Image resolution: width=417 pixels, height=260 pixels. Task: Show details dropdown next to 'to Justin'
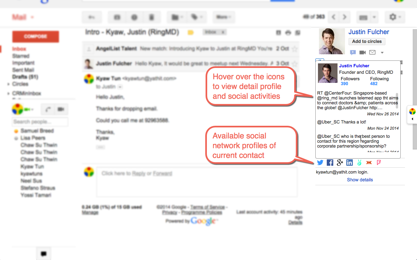coord(120,87)
